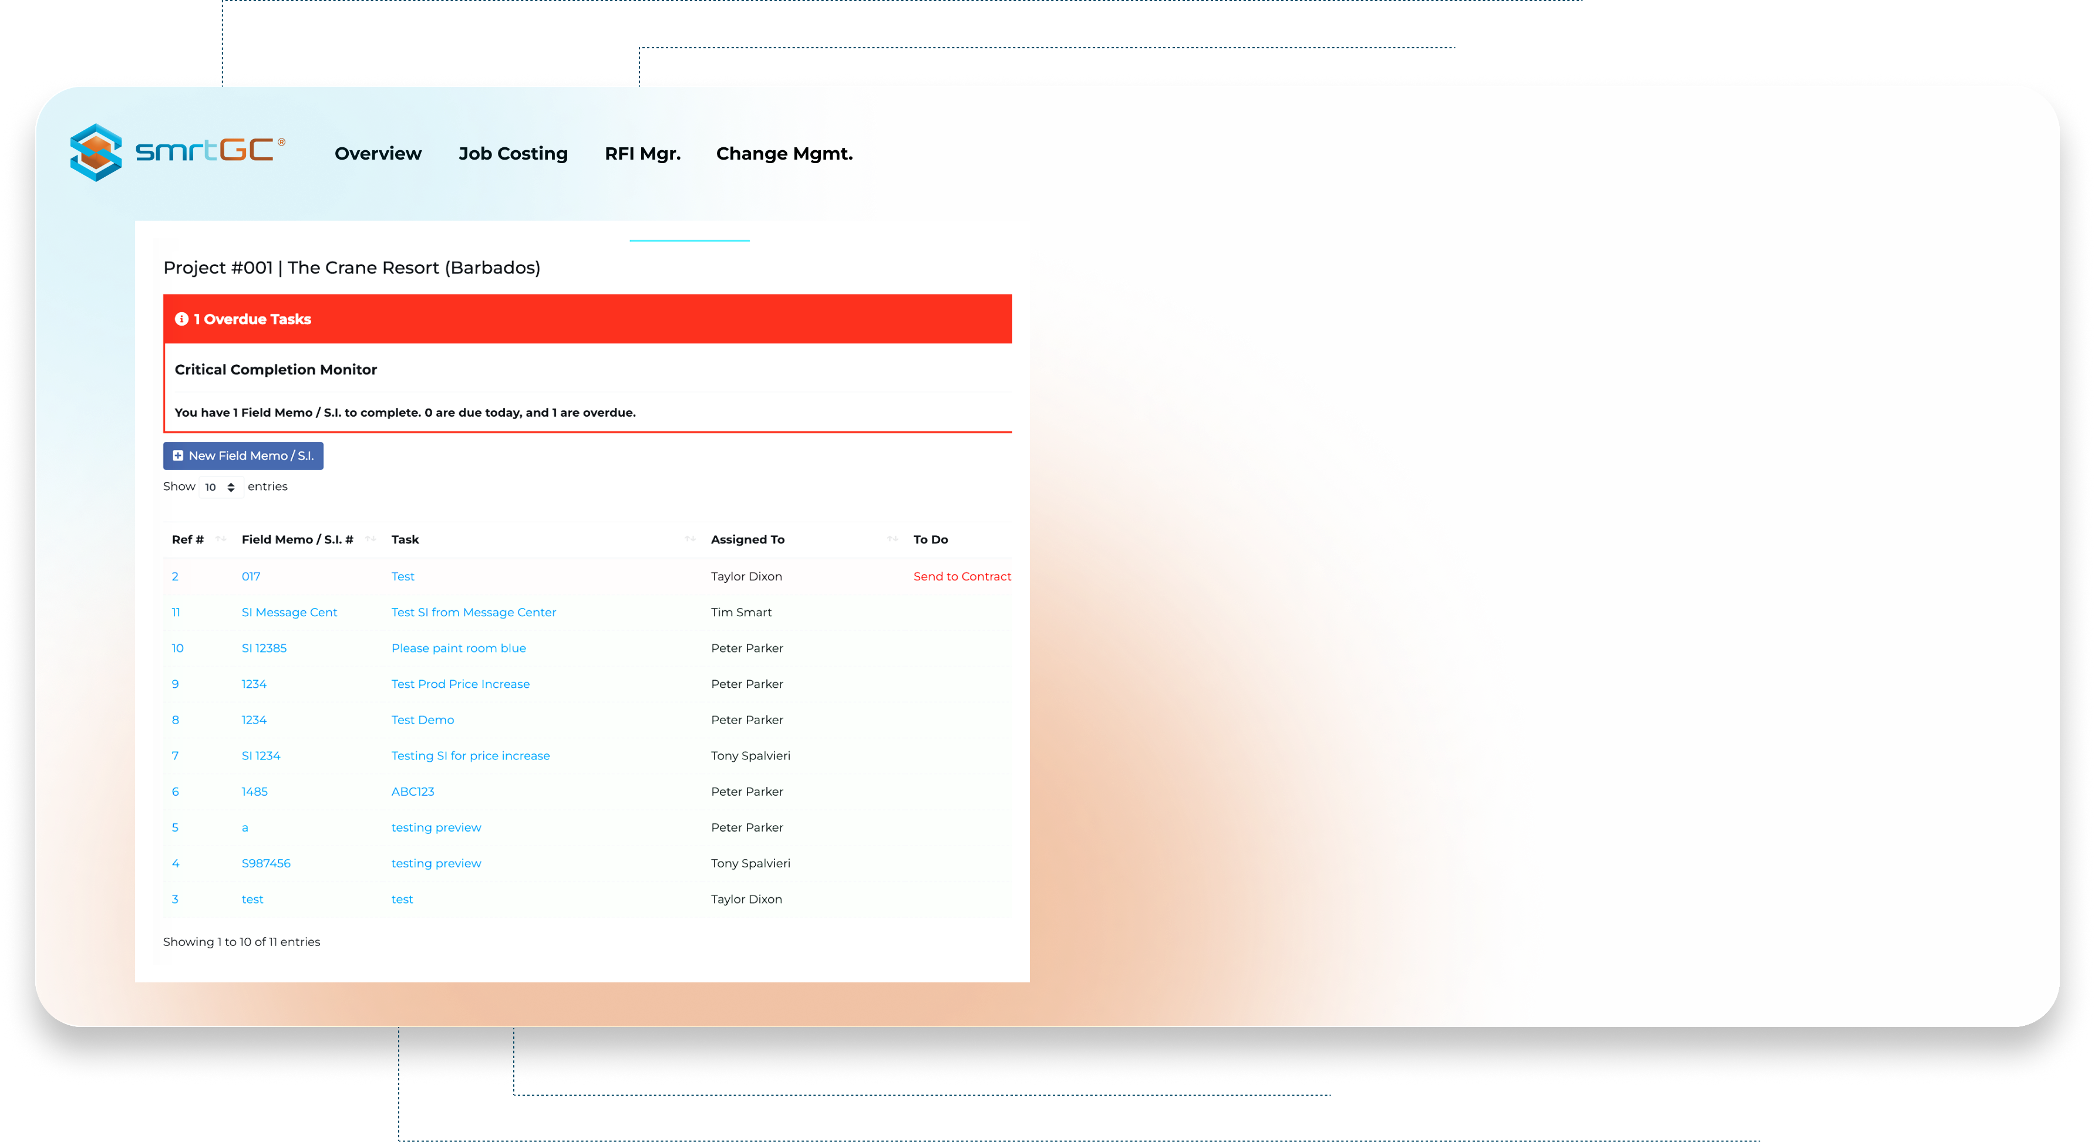
Task: Open field memo S987456
Action: click(266, 863)
